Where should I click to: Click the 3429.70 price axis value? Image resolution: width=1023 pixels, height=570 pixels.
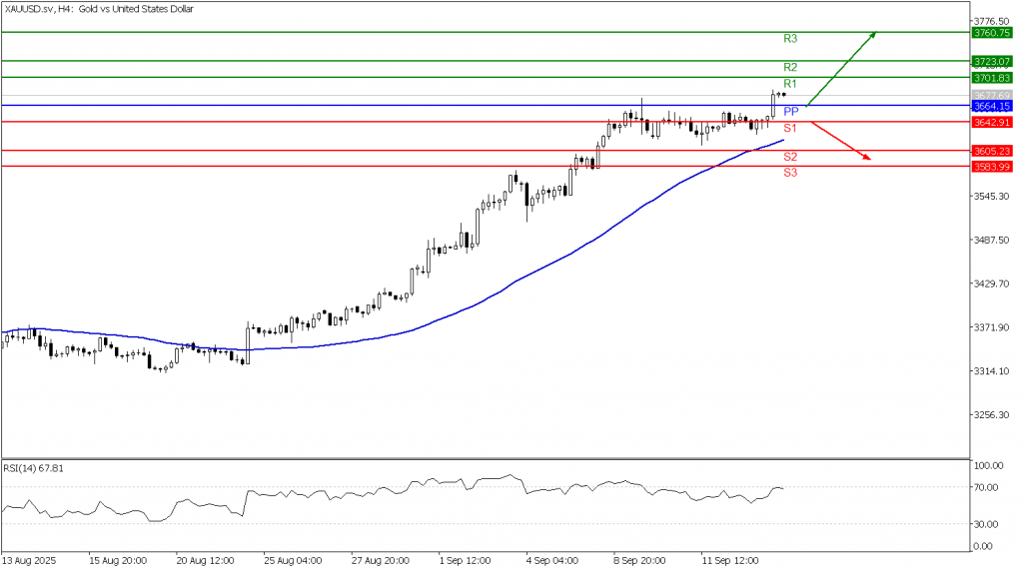pyautogui.click(x=991, y=284)
